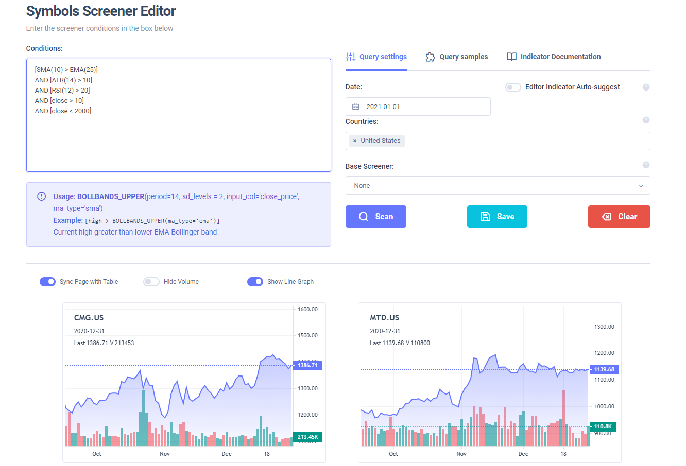Click inside the Conditions text editor
Viewport: 686px width, 466px height.
click(x=179, y=115)
